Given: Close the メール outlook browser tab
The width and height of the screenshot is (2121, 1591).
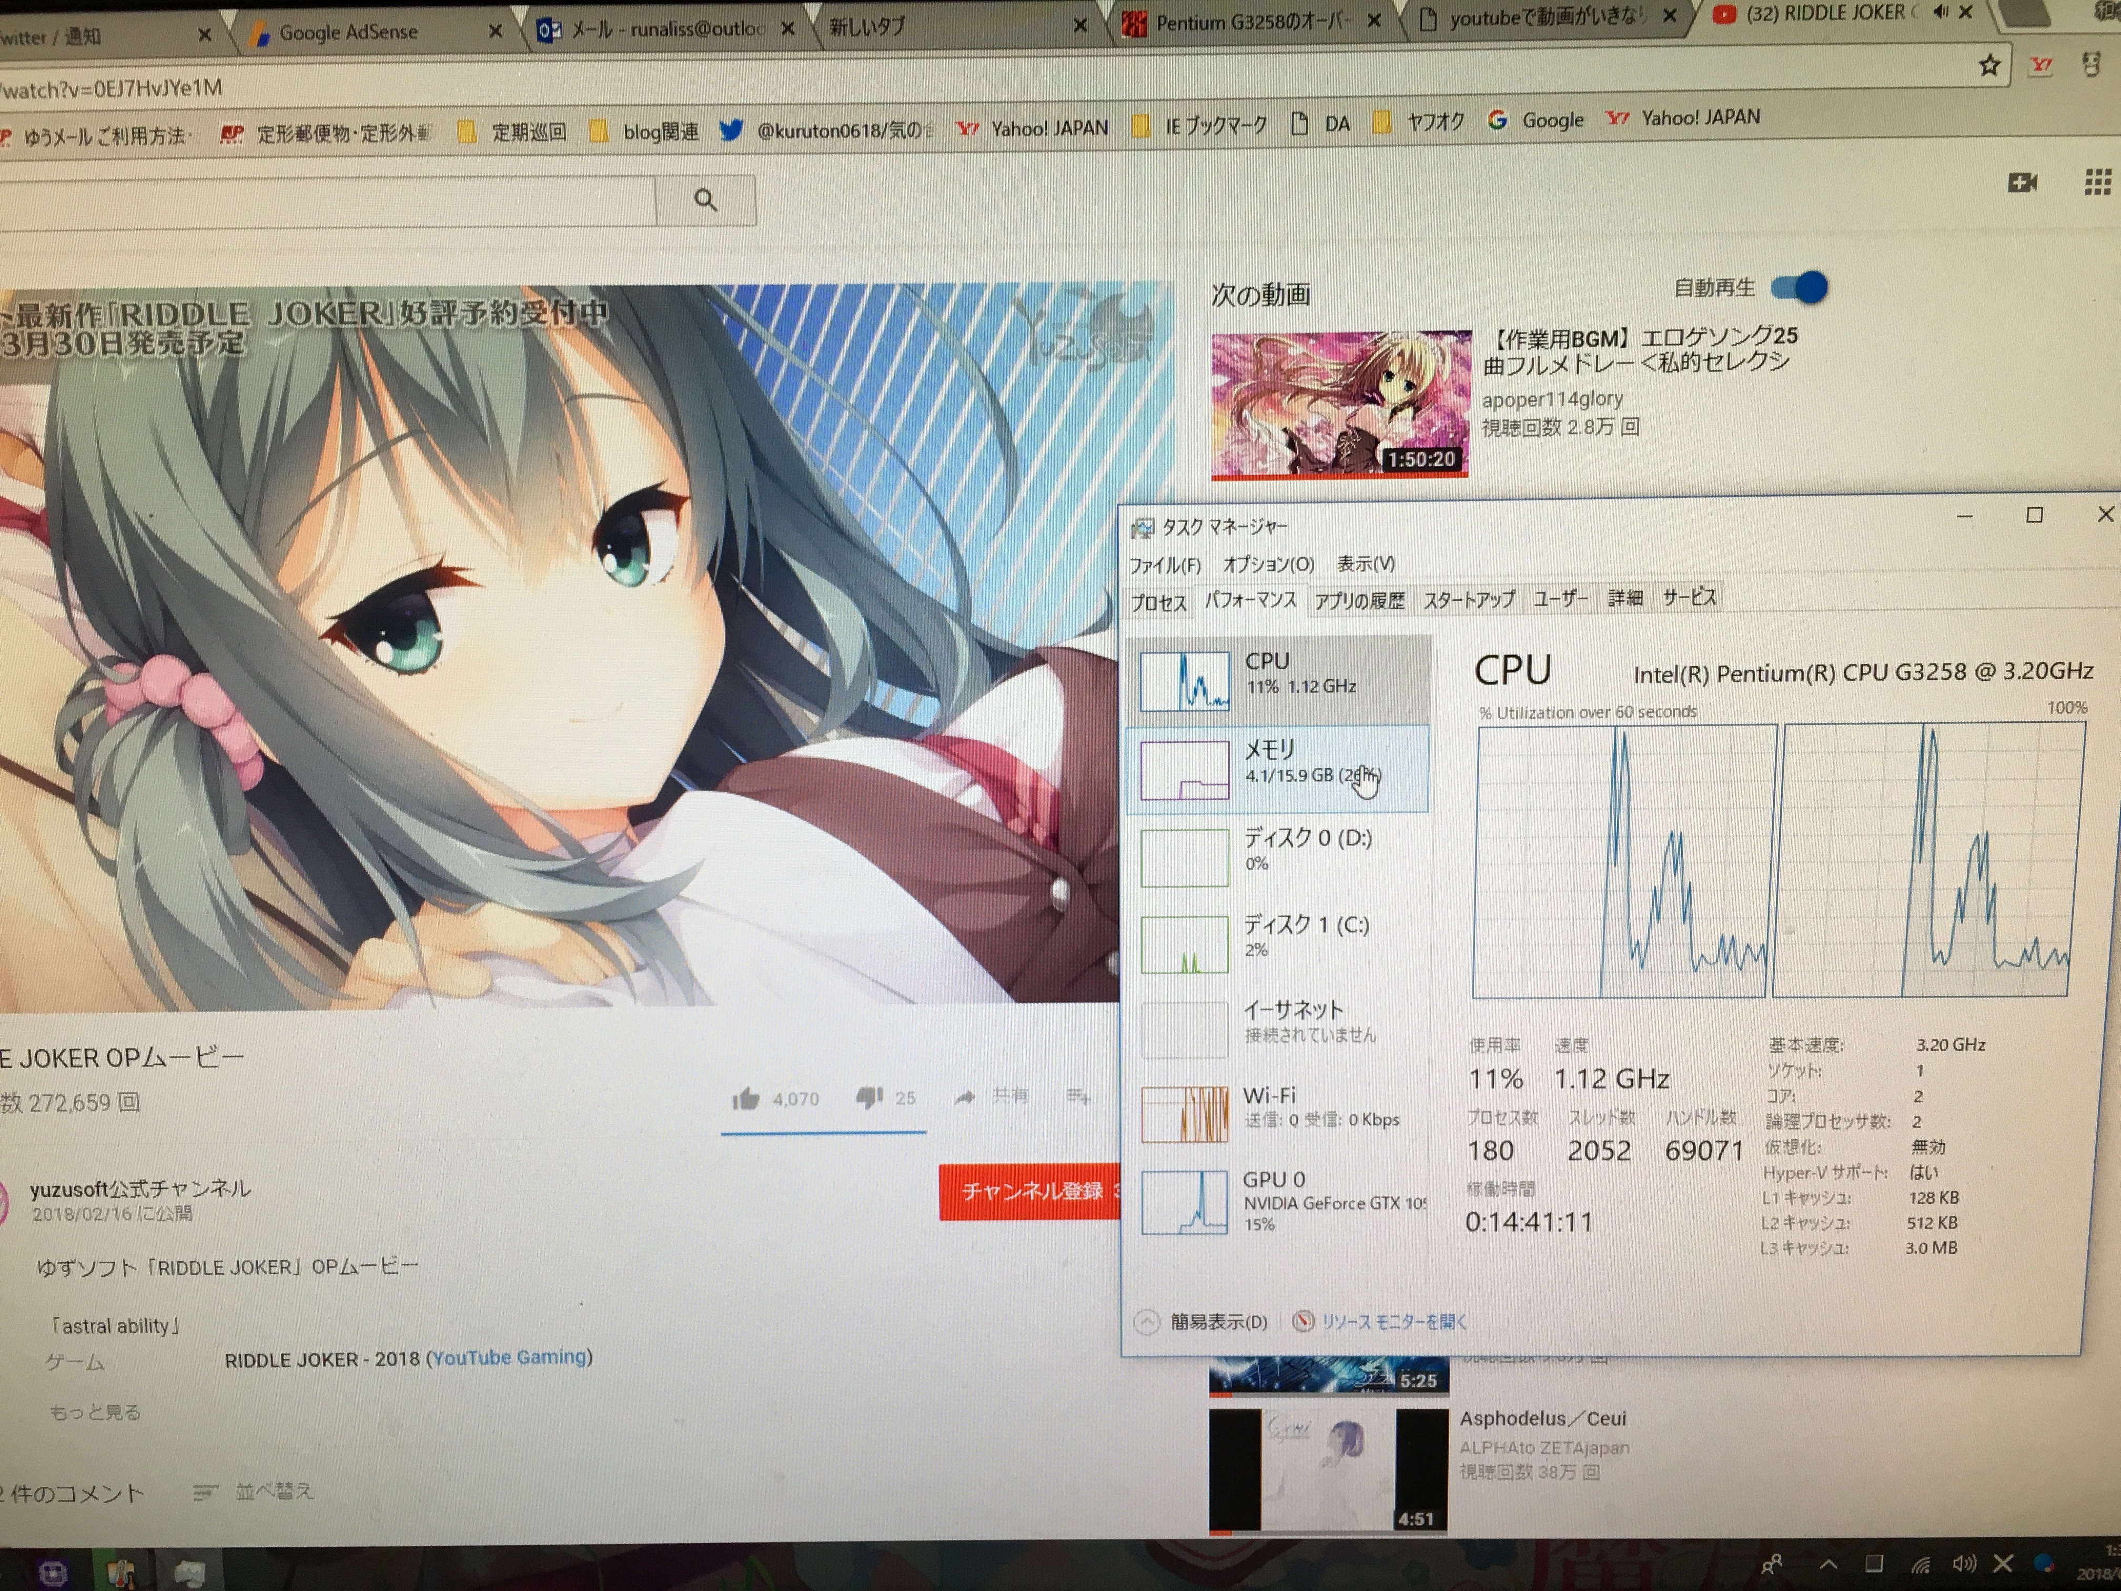Looking at the screenshot, I should point(787,29).
